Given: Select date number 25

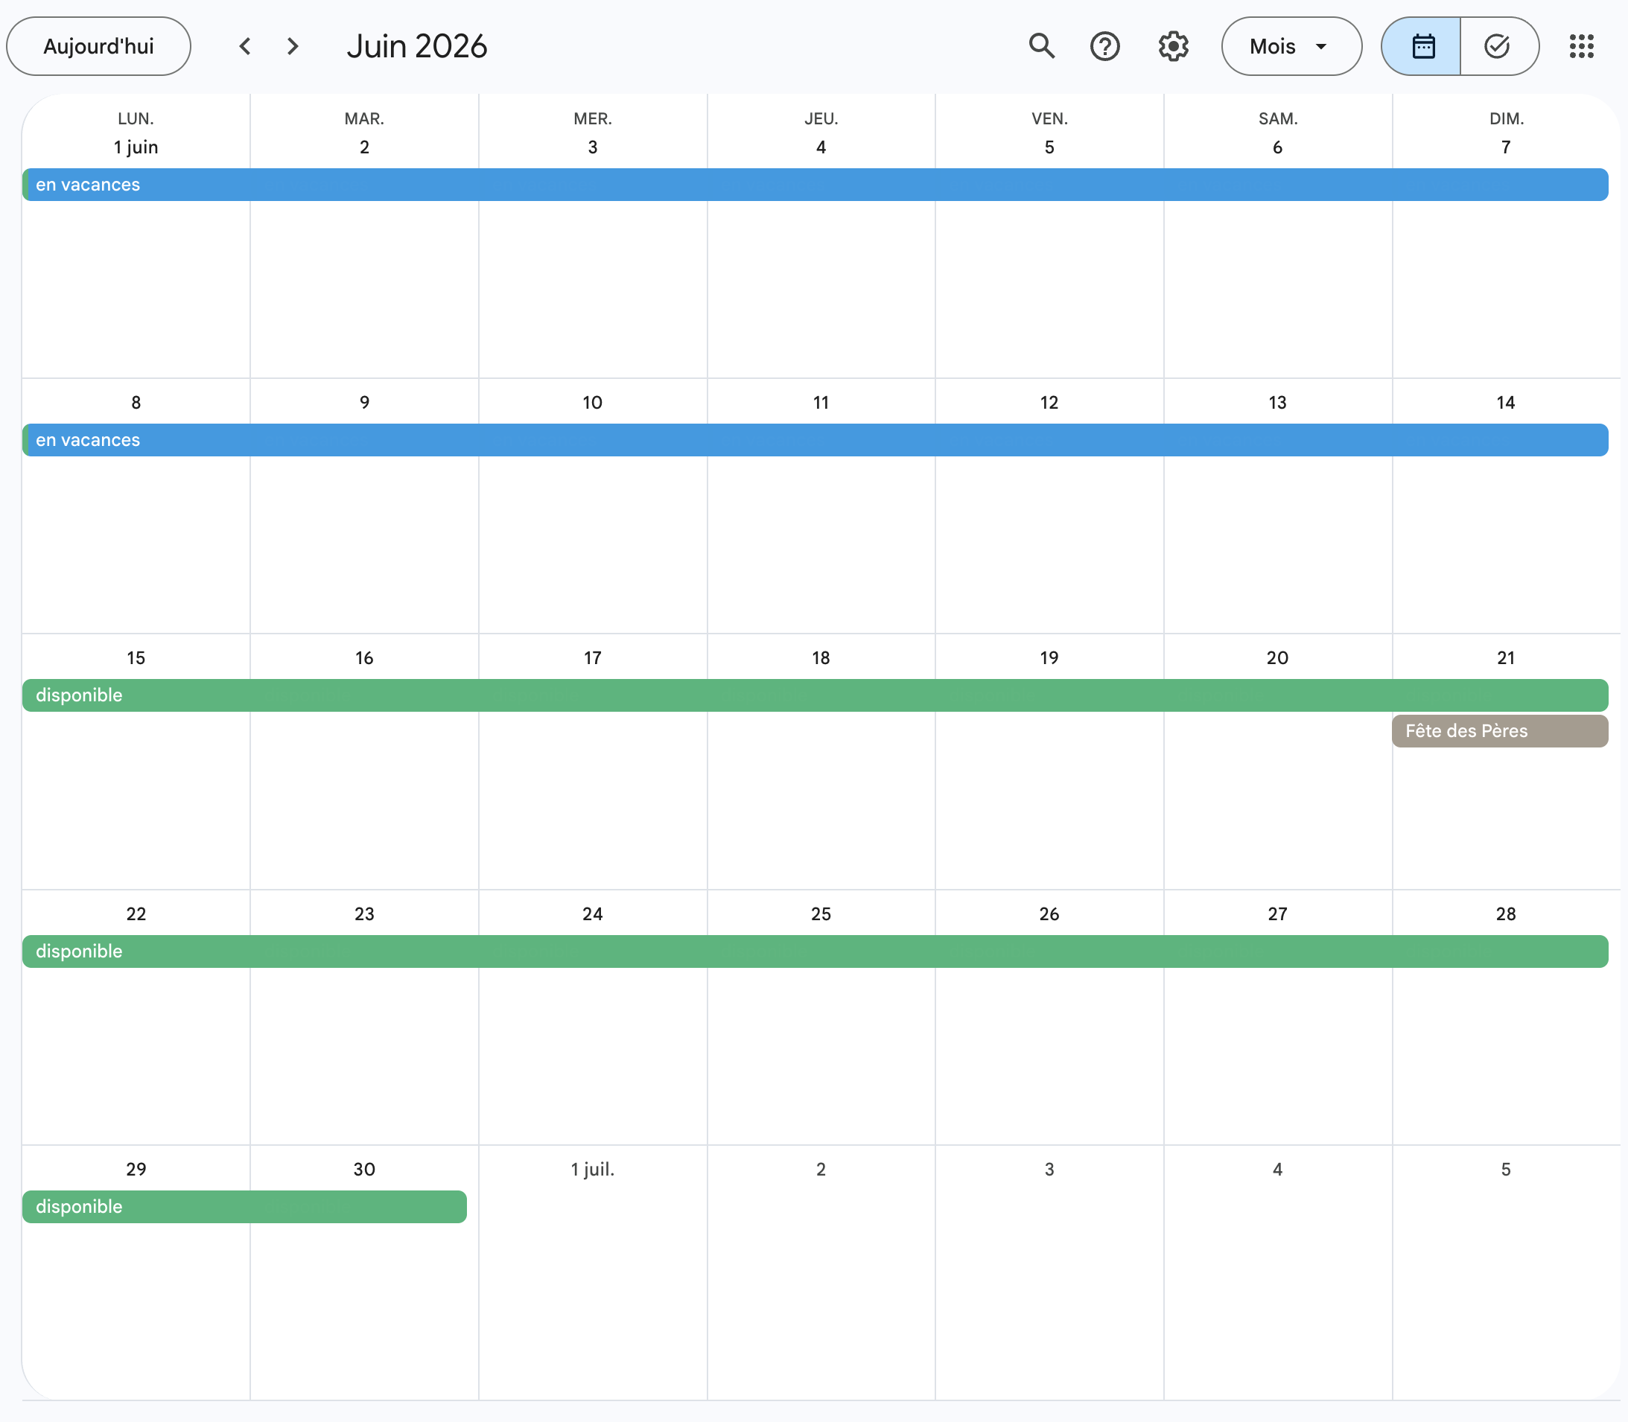Looking at the screenshot, I should click(x=821, y=914).
